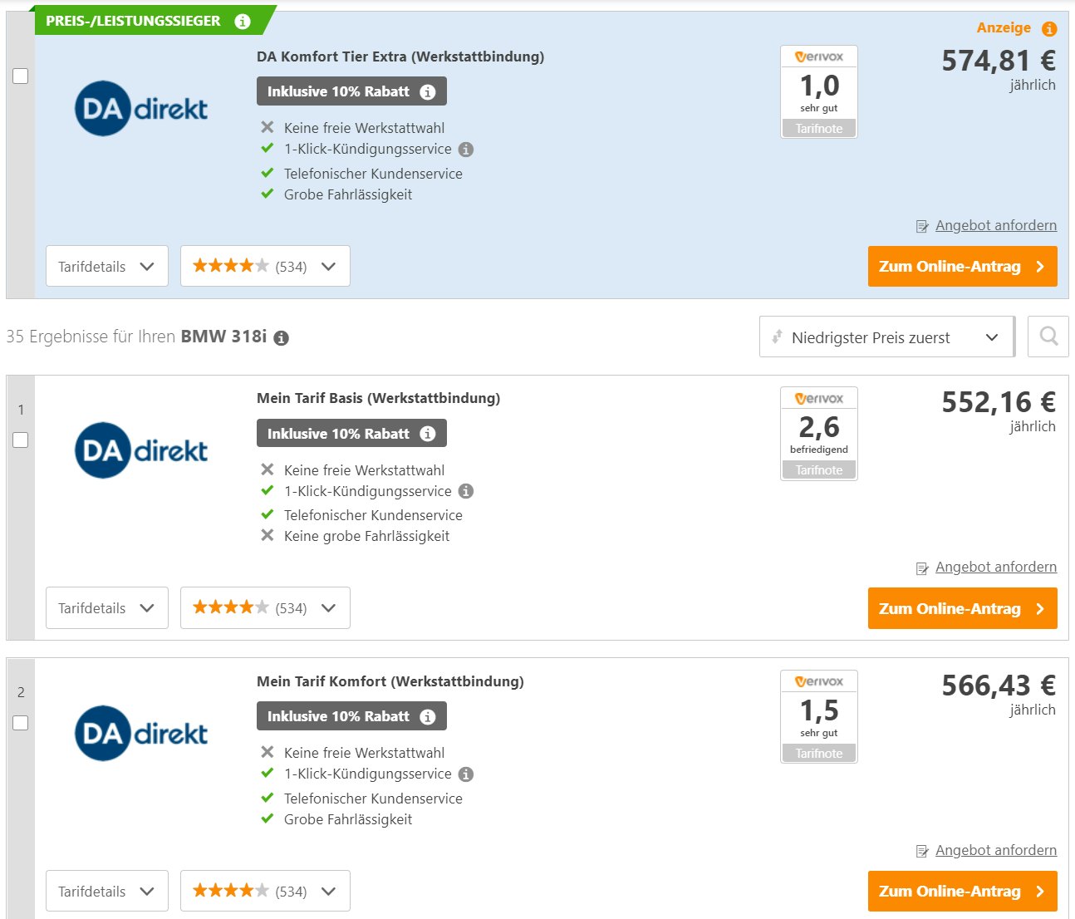The width and height of the screenshot is (1075, 919).
Task: Check the box for result 2 Mein Tarif Komfort
Action: [x=21, y=723]
